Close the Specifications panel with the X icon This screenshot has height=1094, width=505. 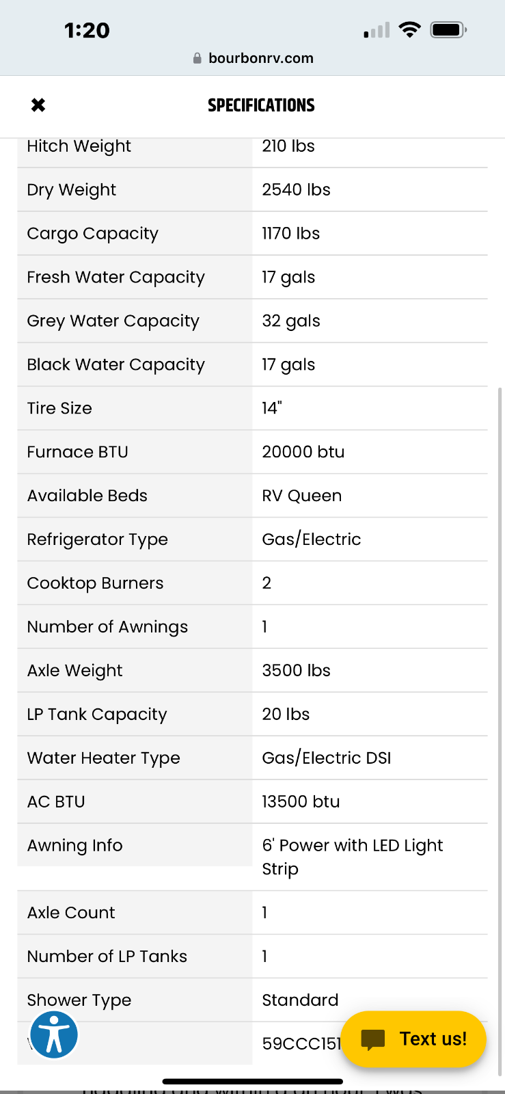(x=38, y=105)
